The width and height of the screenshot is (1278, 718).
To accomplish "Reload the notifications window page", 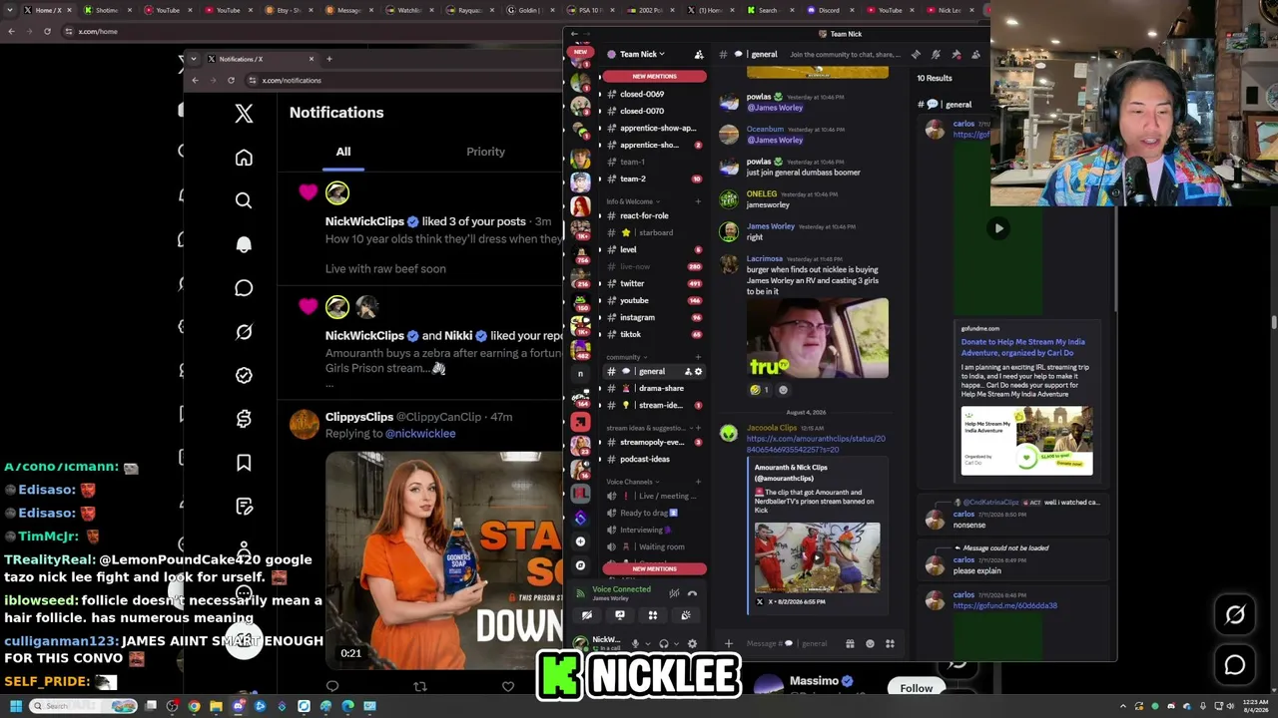I will click(231, 80).
